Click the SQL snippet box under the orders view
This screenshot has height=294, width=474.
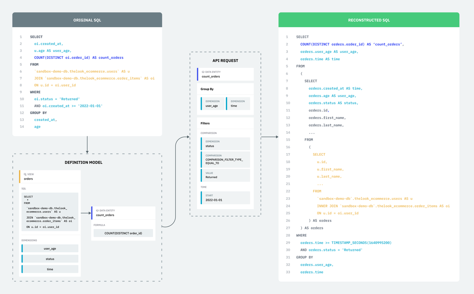[49, 212]
